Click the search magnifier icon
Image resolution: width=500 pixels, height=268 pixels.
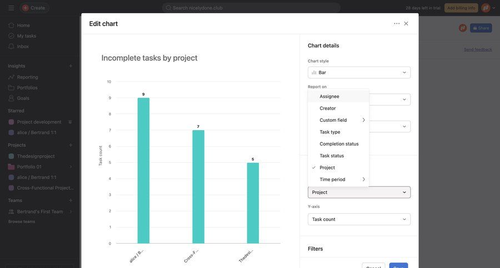(168, 8)
